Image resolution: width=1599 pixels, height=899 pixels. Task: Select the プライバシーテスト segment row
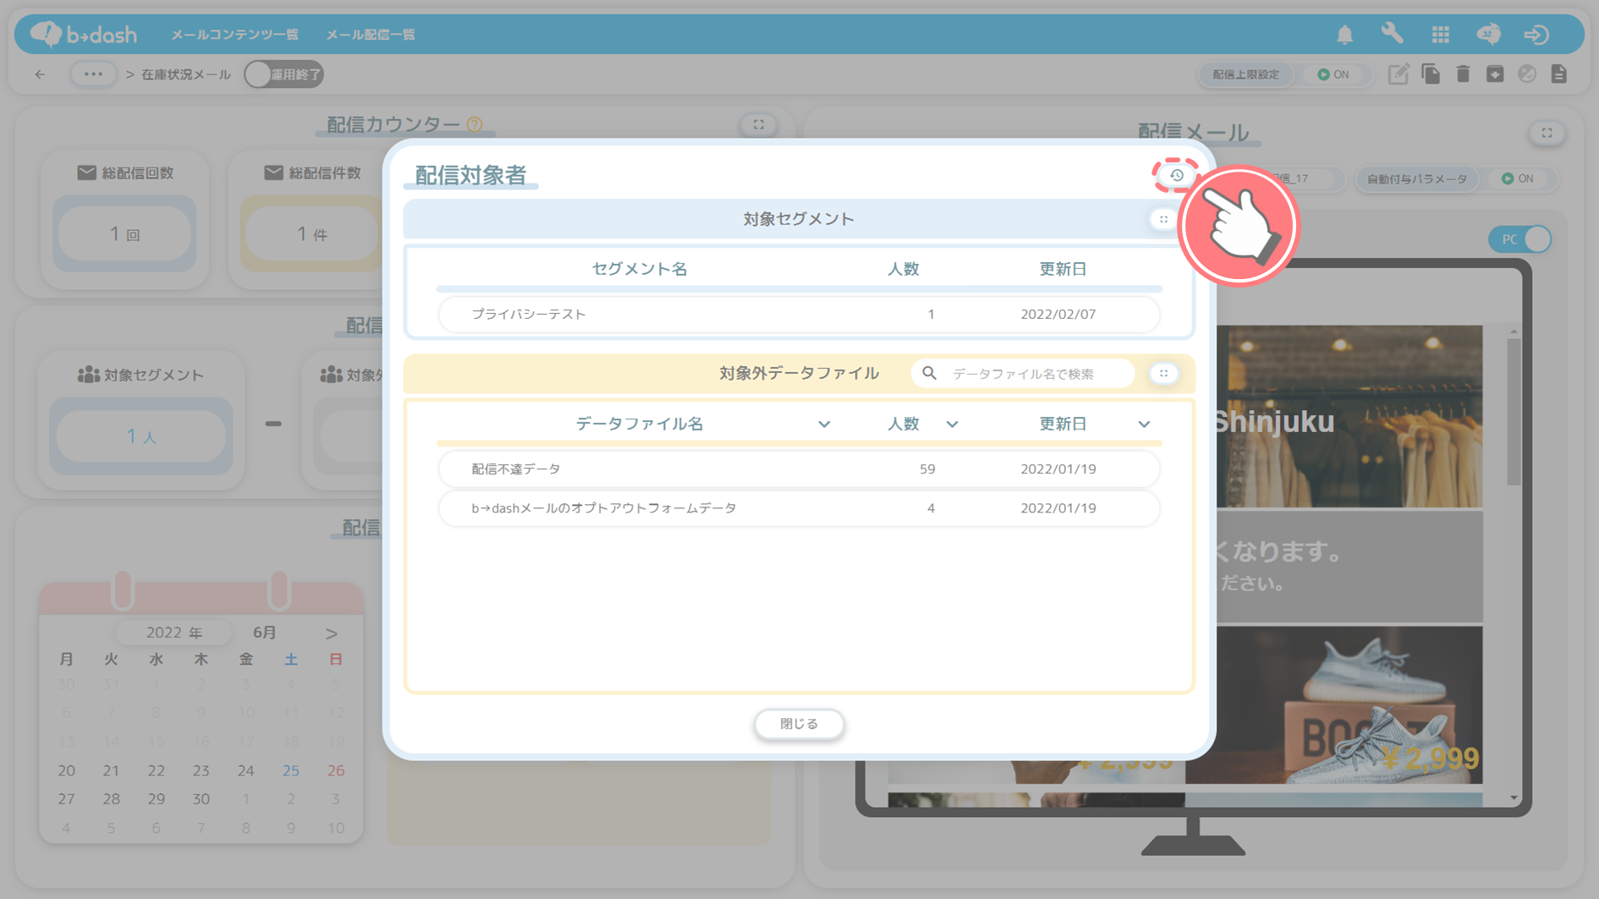tap(799, 314)
